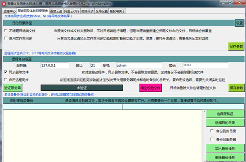Click the port field showing 21
The width and height of the screenshot is (246, 162).
pos(95,66)
